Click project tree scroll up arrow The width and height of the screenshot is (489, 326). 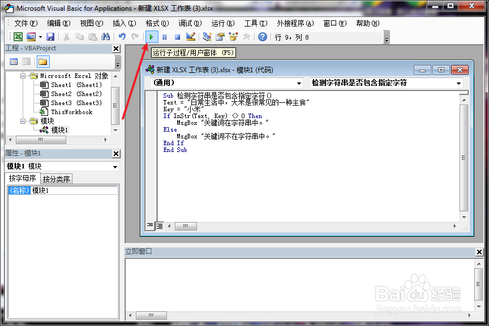(115, 76)
